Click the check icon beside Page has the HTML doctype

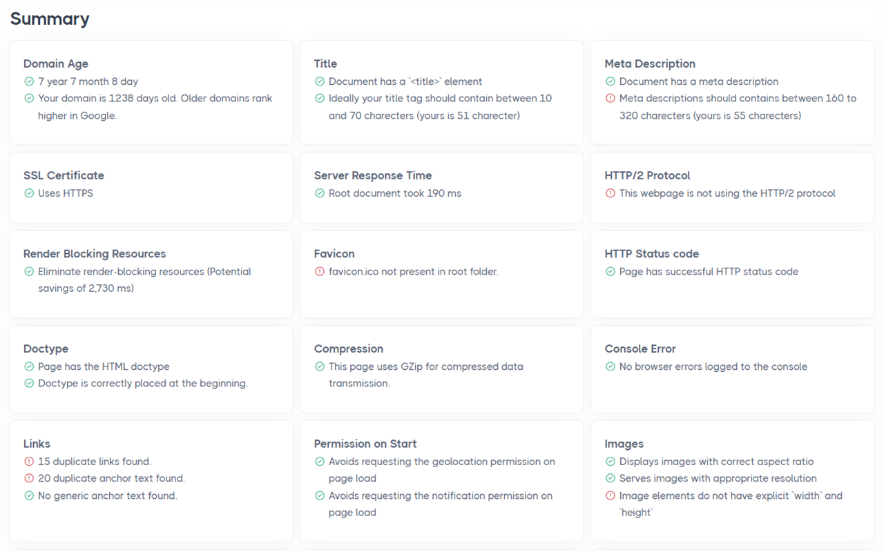coord(29,366)
